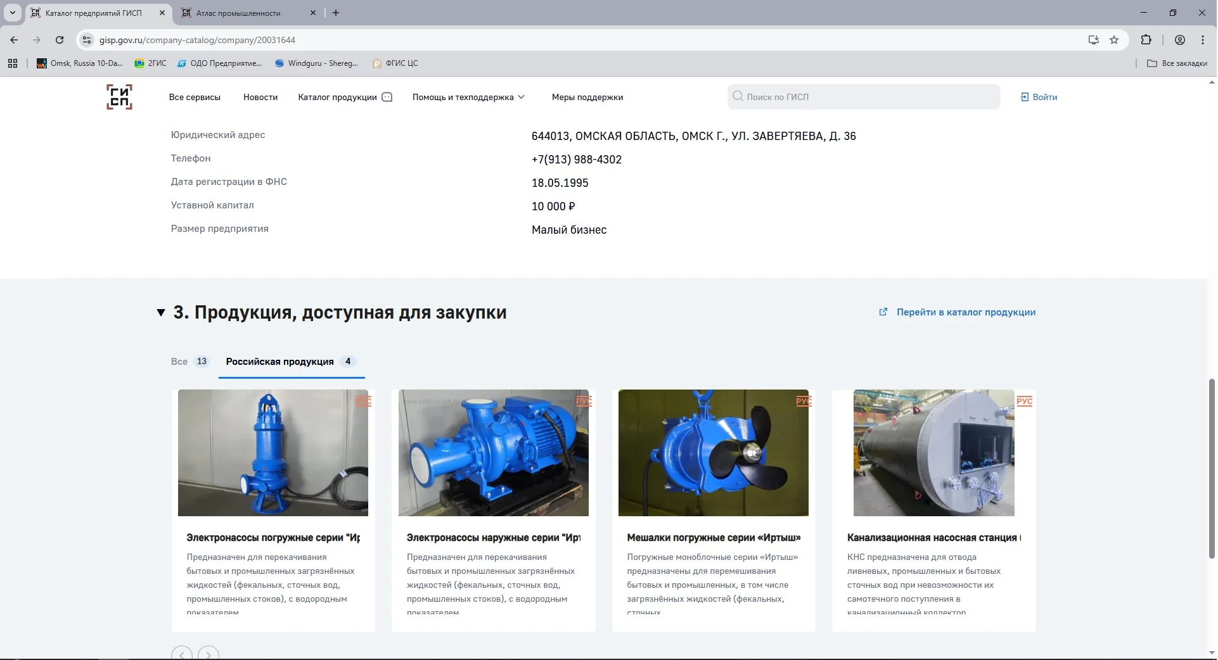Open the browser extensions puzzle icon
This screenshot has width=1218, height=660.
(x=1146, y=40)
